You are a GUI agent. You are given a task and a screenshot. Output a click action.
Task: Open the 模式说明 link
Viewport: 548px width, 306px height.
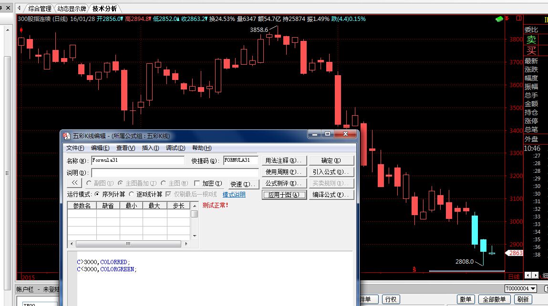coord(234,195)
